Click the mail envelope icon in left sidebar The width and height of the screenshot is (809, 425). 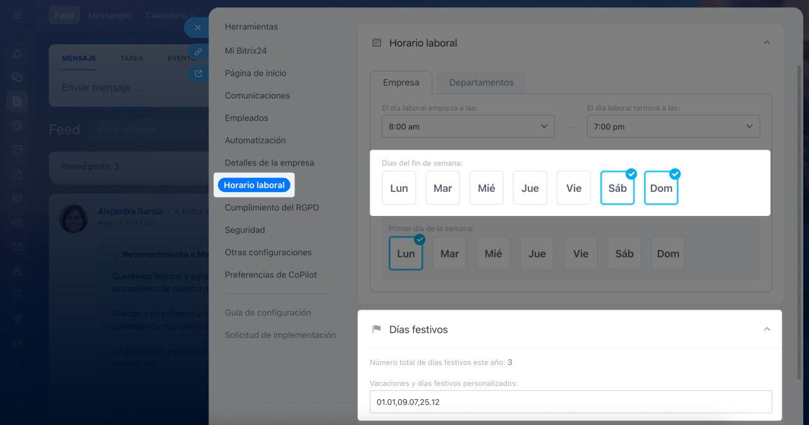(17, 246)
